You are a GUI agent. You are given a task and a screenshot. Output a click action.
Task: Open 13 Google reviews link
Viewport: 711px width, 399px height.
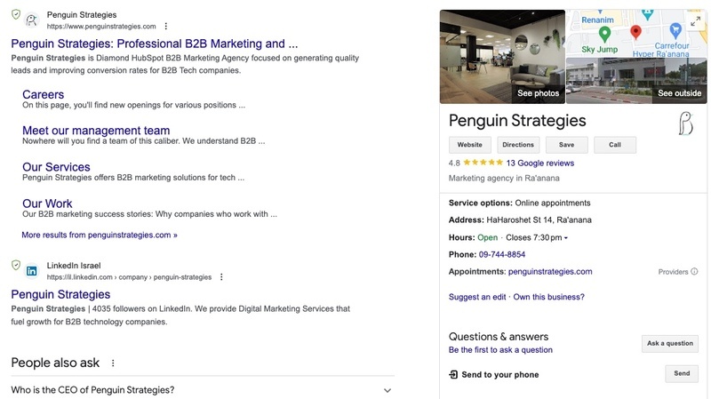pyautogui.click(x=540, y=164)
